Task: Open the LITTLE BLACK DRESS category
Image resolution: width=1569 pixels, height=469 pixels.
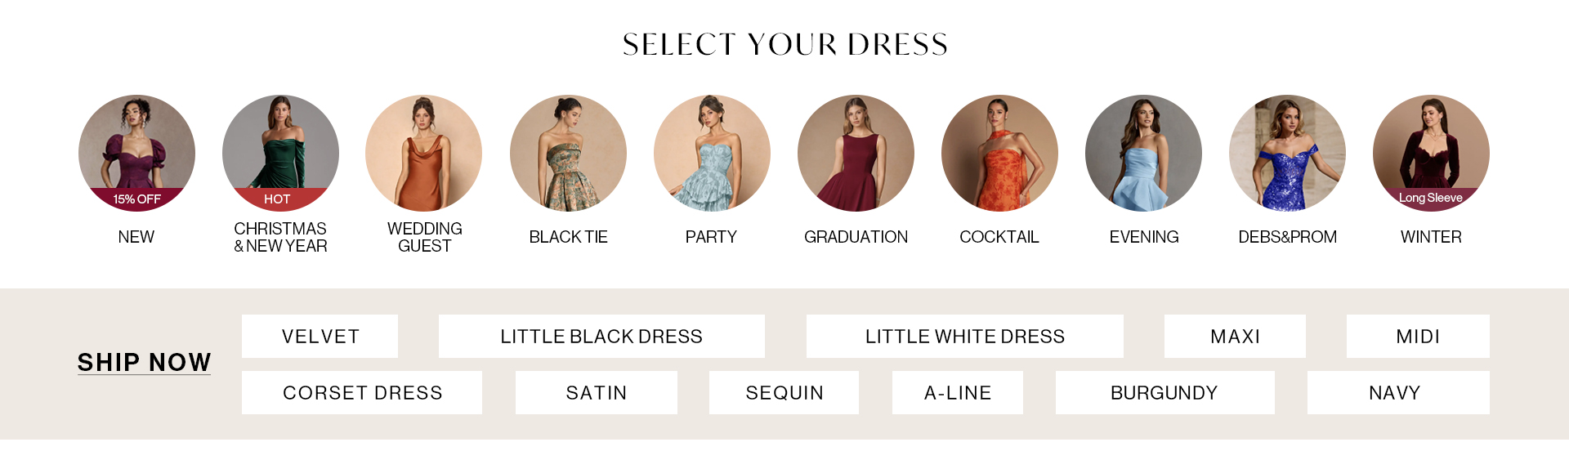Action: tap(601, 336)
